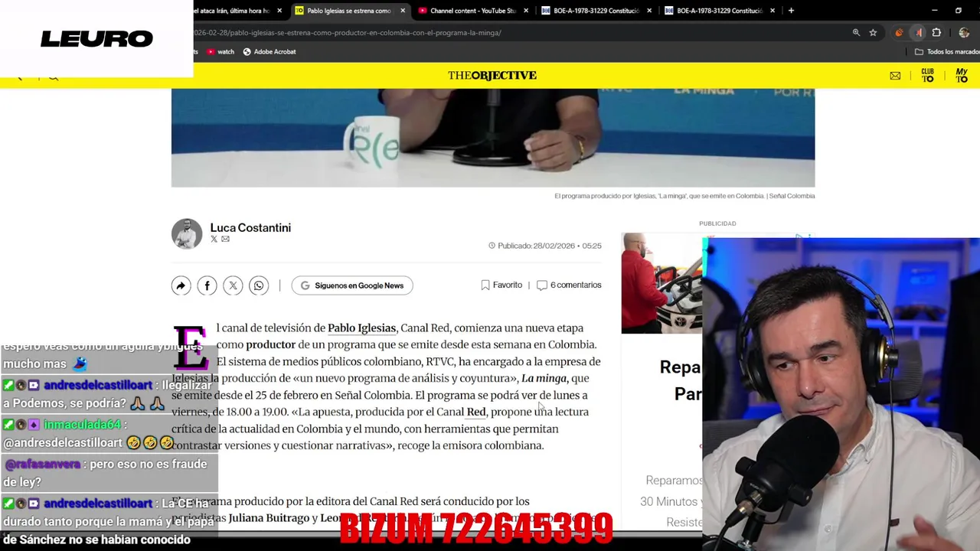Open the Extensions puzzle menu
The image size is (980, 551).
click(x=936, y=33)
